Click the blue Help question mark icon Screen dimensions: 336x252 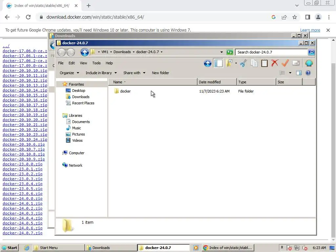(x=308, y=73)
